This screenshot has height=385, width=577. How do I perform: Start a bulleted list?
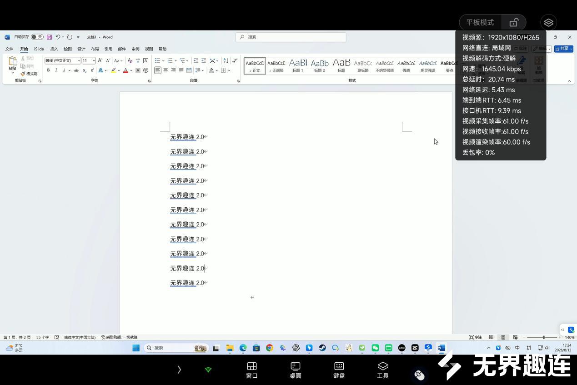pos(157,60)
